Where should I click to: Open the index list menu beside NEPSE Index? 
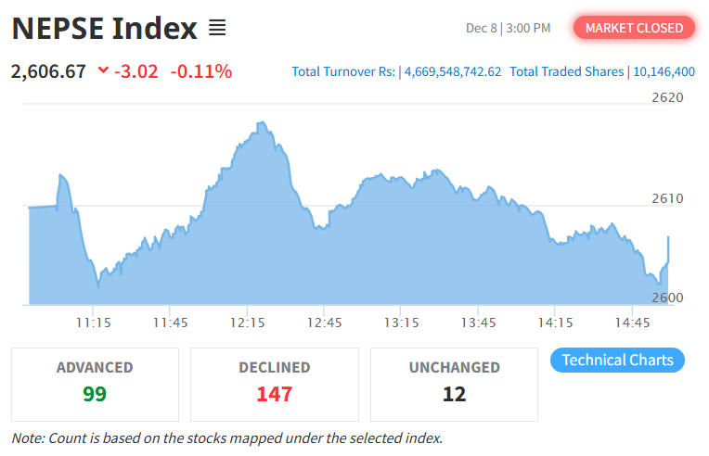[217, 28]
